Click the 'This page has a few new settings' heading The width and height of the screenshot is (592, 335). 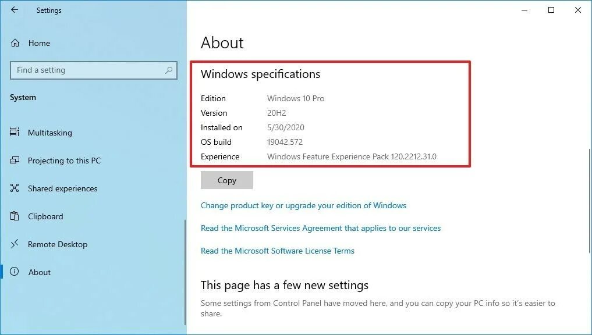pos(284,285)
